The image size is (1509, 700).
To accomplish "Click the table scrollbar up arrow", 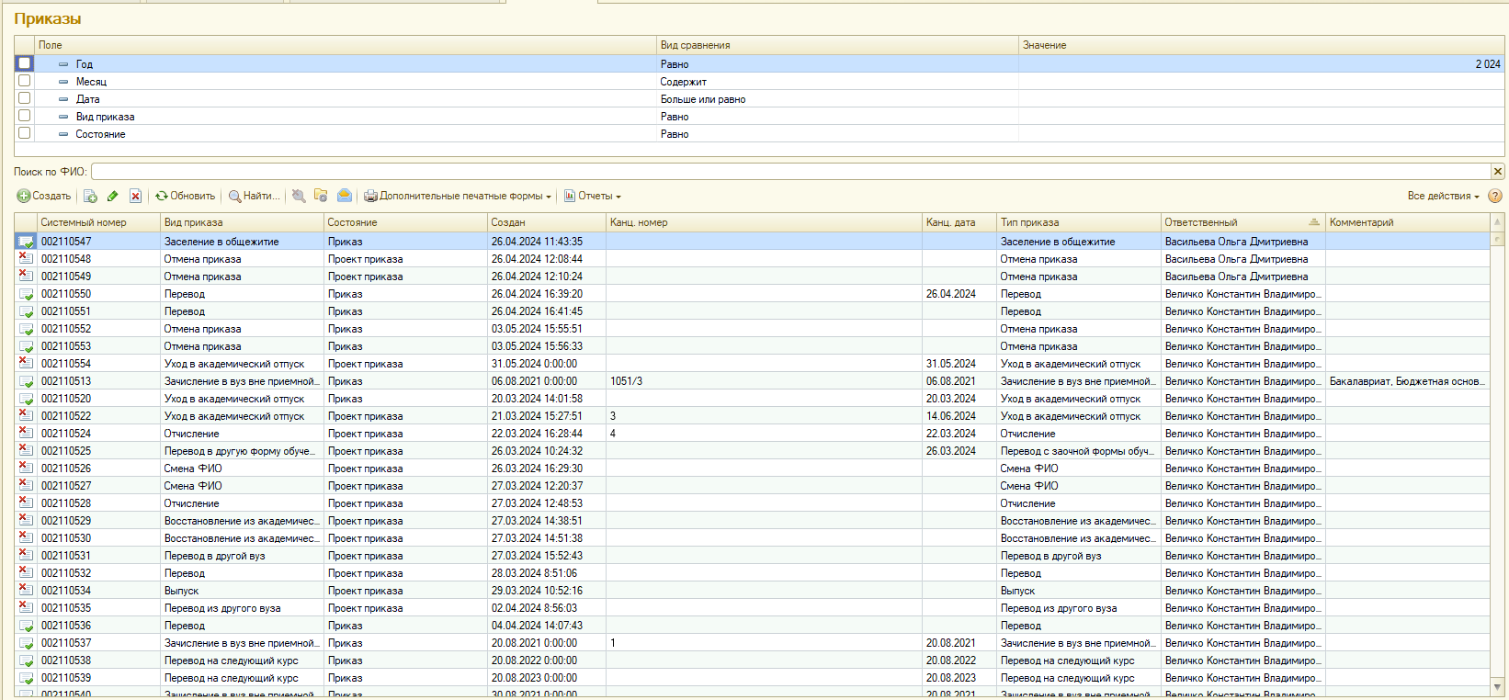I will click(1498, 221).
